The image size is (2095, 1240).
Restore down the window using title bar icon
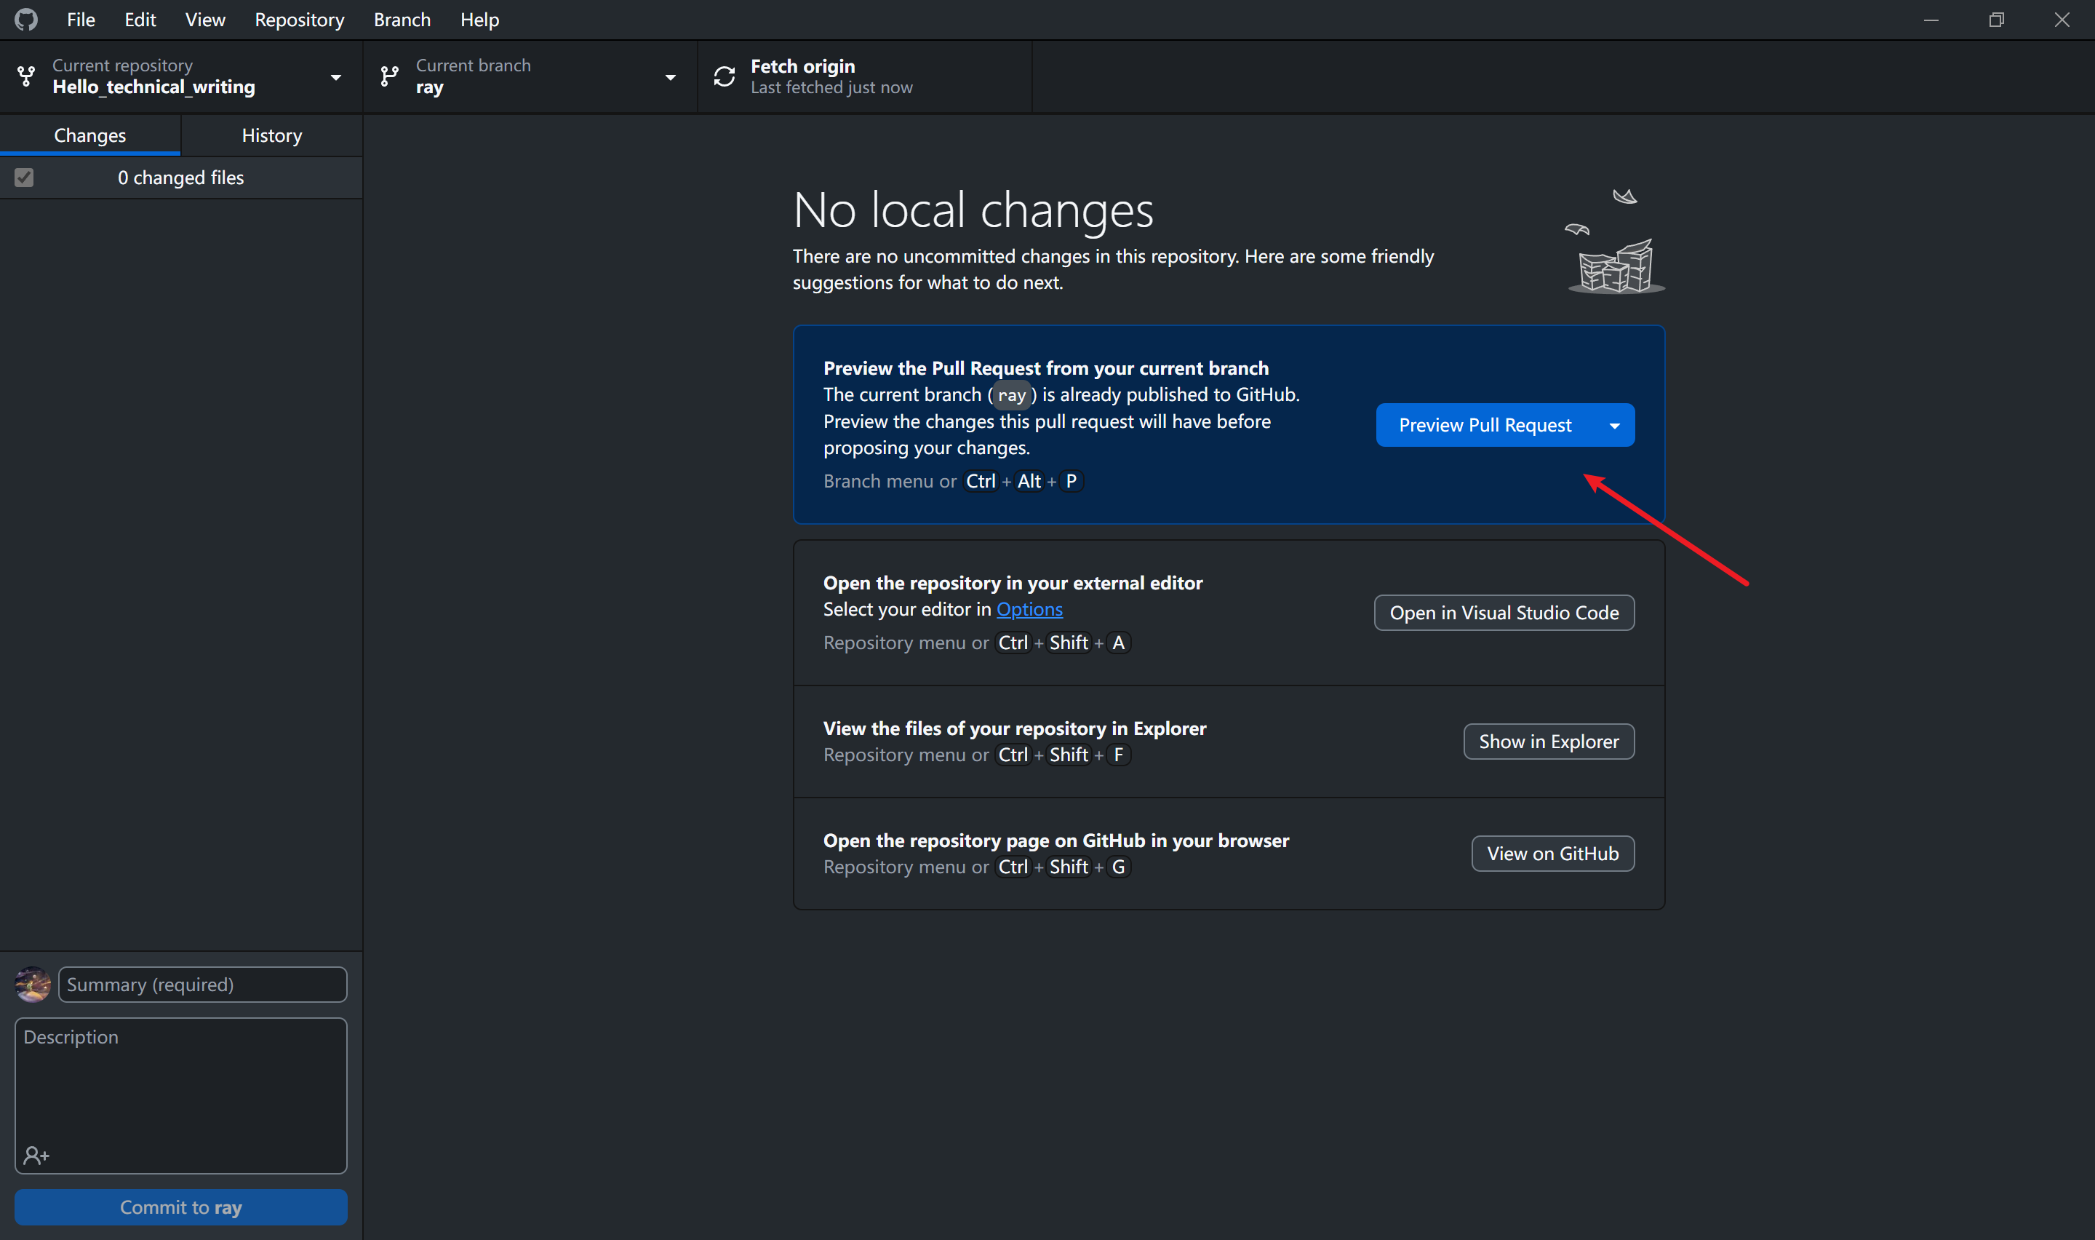[x=1995, y=19]
